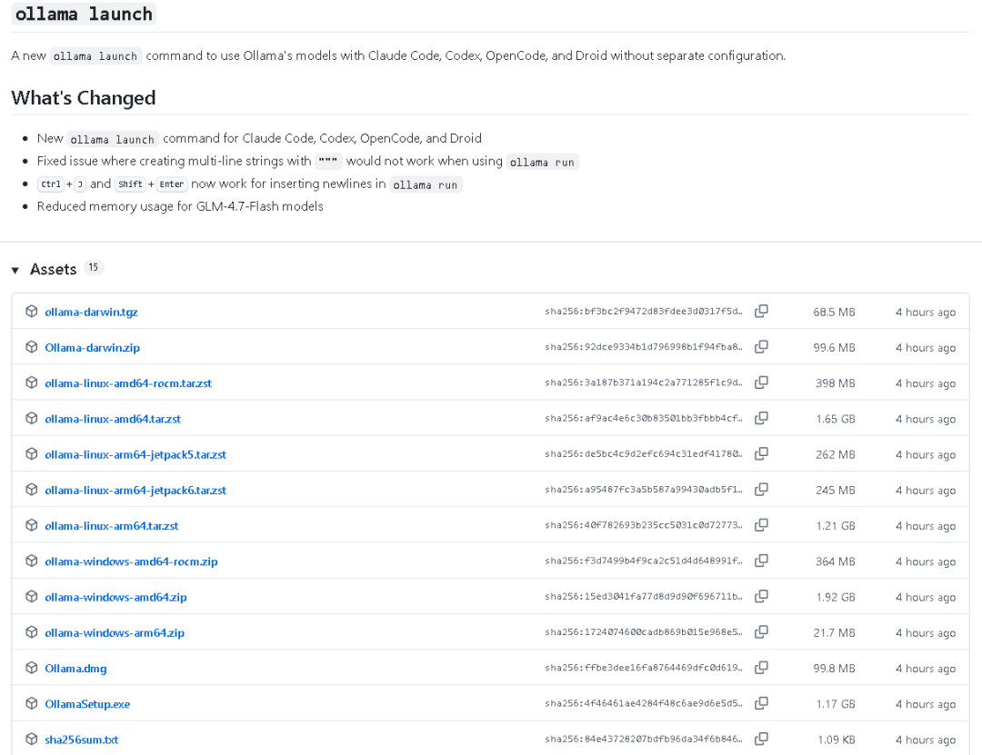
Task: Click the What's Changed heading
Action: click(x=84, y=98)
